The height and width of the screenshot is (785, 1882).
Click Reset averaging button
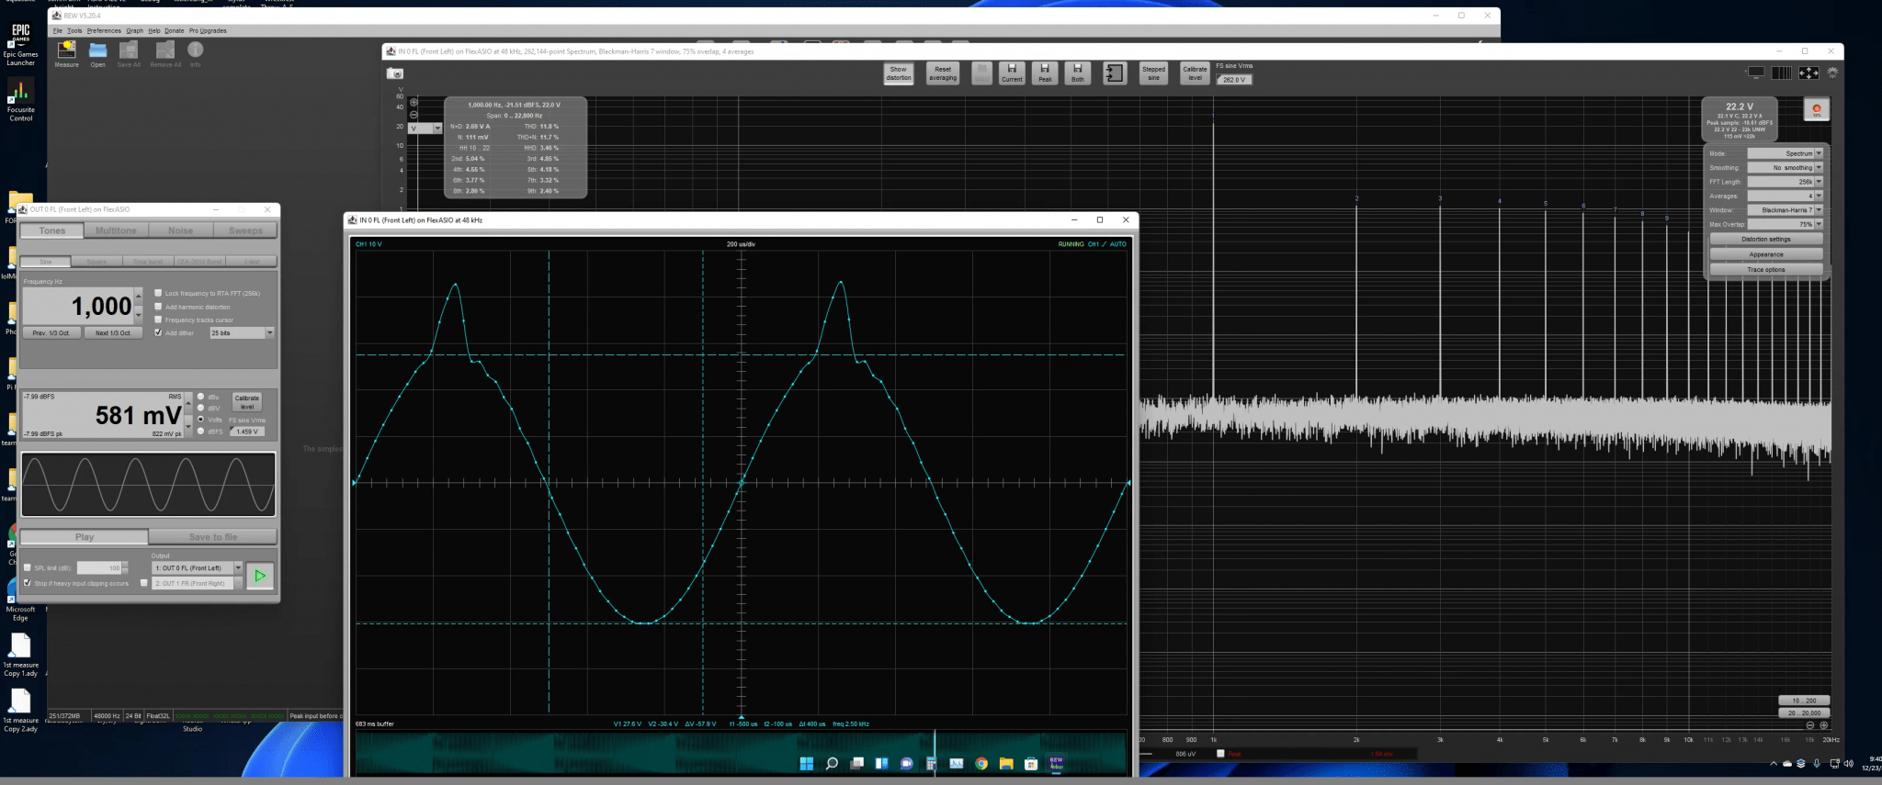point(943,73)
